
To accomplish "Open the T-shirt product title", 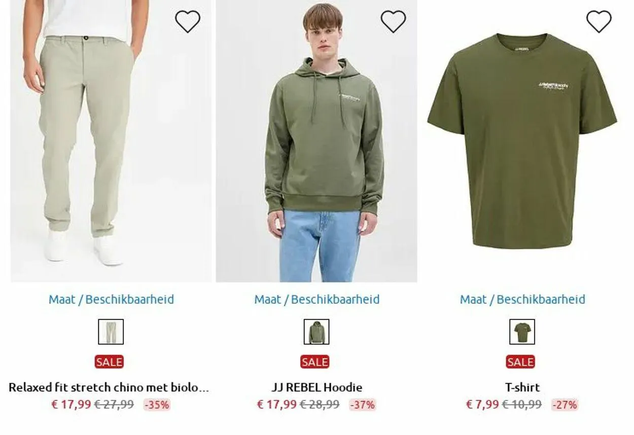I will coord(522,388).
